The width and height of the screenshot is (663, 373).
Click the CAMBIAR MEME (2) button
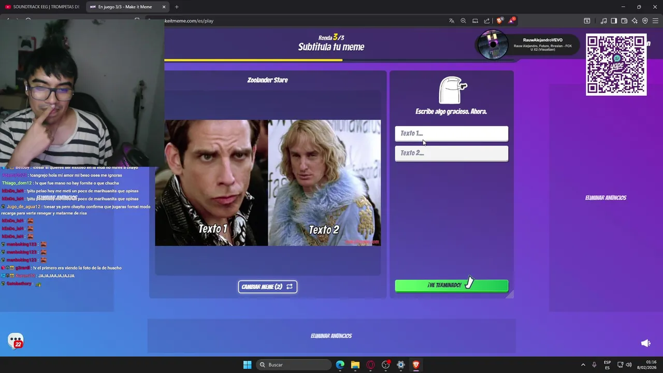268,286
